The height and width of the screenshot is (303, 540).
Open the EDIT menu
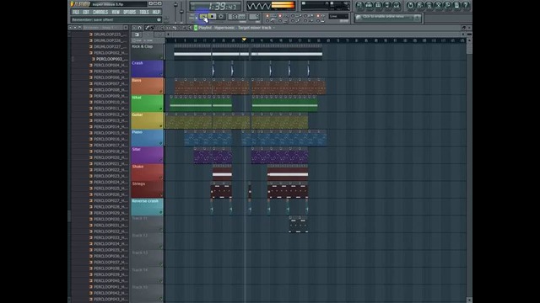[x=86, y=12]
